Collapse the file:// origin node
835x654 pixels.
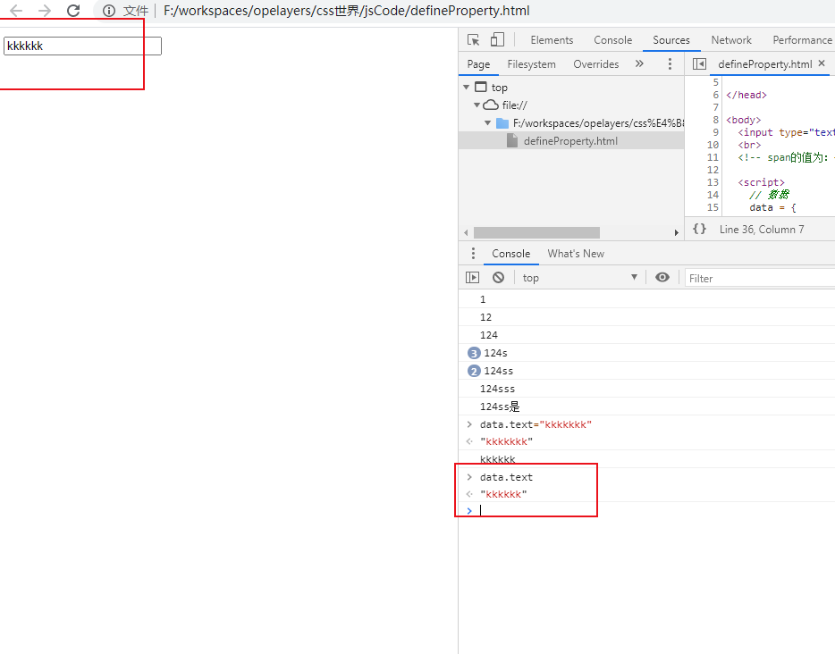coord(477,105)
